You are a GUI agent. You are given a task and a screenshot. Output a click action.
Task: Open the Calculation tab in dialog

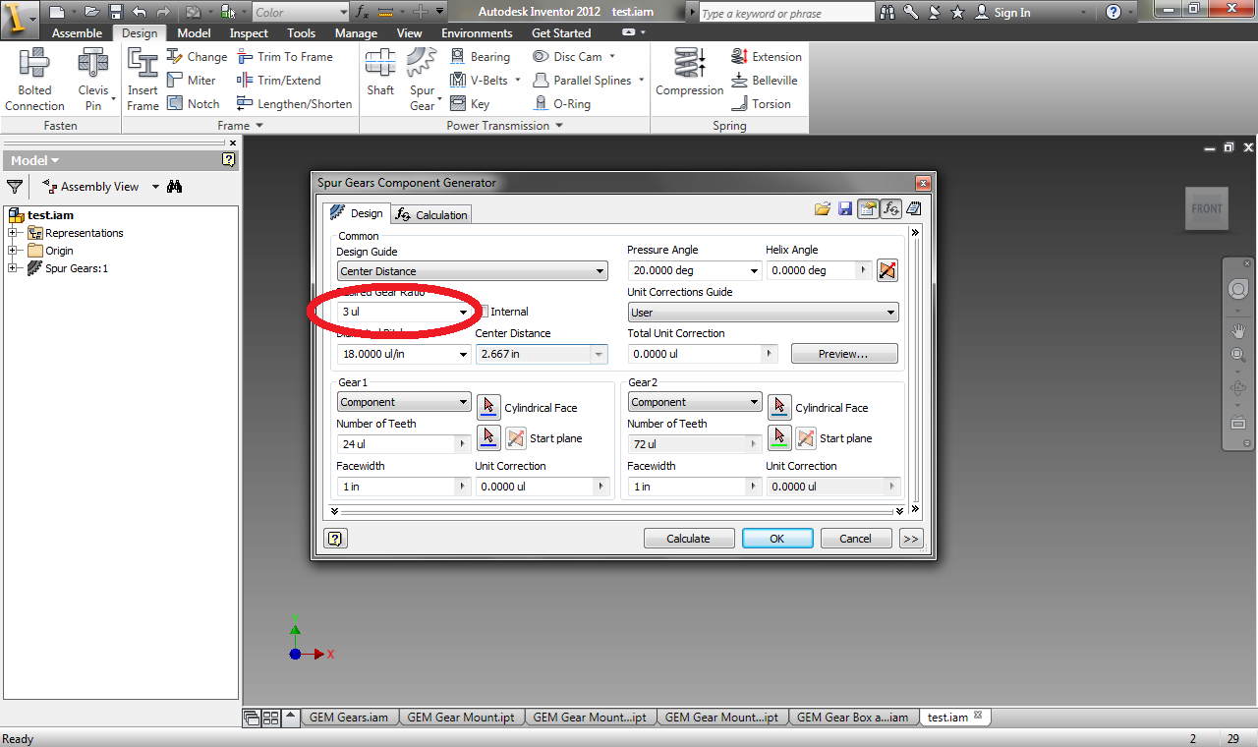(431, 214)
